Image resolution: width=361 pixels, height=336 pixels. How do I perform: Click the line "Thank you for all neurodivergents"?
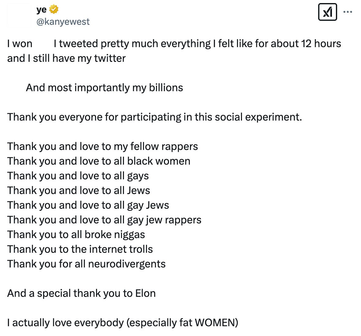86,264
